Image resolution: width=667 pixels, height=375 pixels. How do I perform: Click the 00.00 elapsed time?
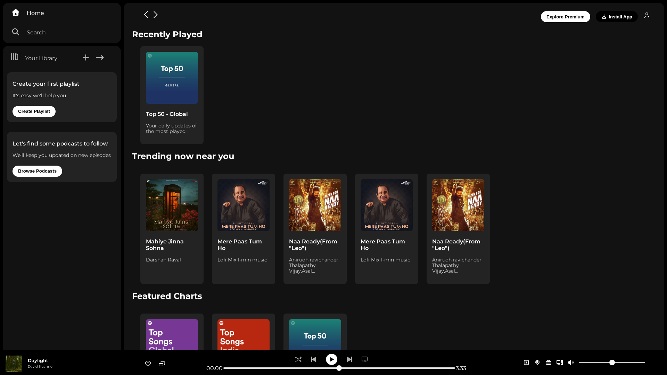[214, 368]
